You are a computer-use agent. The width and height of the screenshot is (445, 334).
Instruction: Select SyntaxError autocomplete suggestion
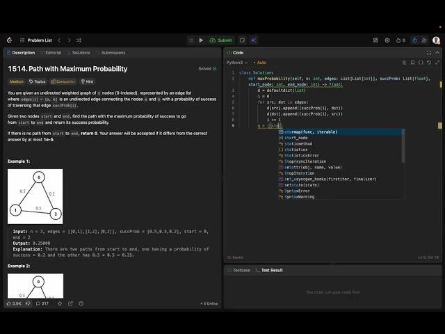click(x=340, y=191)
